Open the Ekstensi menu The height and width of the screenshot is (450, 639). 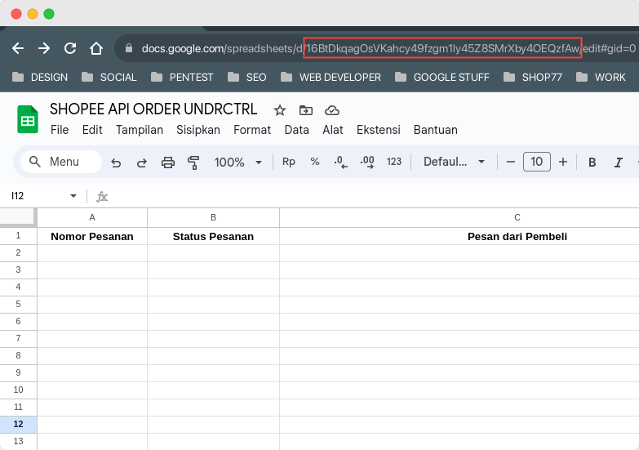378,130
